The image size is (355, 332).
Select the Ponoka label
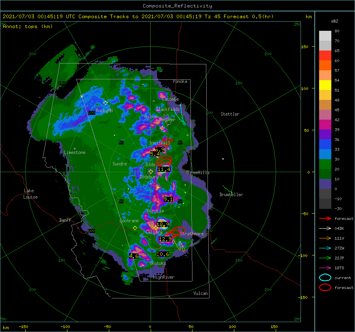[180, 81]
